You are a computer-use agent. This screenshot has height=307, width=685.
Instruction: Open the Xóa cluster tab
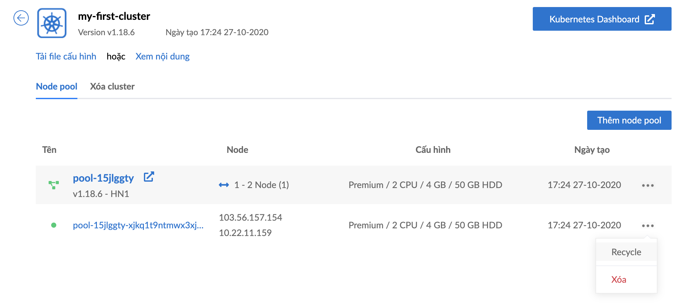112,86
